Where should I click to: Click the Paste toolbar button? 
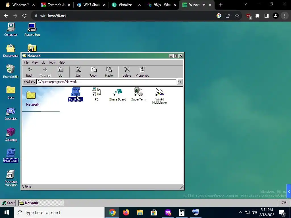pos(109,72)
